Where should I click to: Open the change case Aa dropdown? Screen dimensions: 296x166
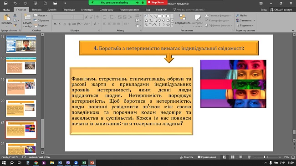(87, 24)
